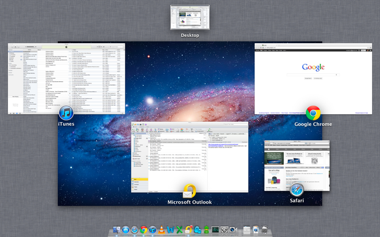Open Finder from the Dock

117,230
